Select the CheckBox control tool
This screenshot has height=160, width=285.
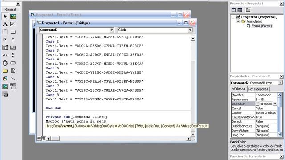coord(5,40)
